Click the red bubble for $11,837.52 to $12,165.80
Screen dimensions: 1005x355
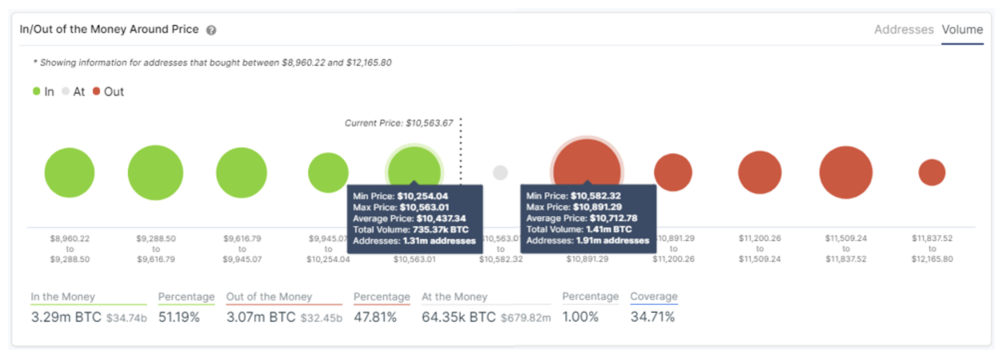932,173
